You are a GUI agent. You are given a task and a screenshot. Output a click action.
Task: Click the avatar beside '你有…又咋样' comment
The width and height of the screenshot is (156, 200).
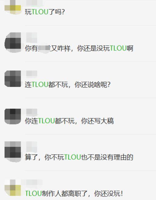point(13,42)
